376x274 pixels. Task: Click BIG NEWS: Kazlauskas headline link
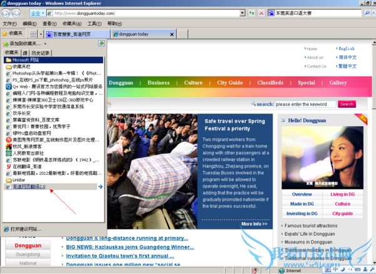tap(130, 247)
